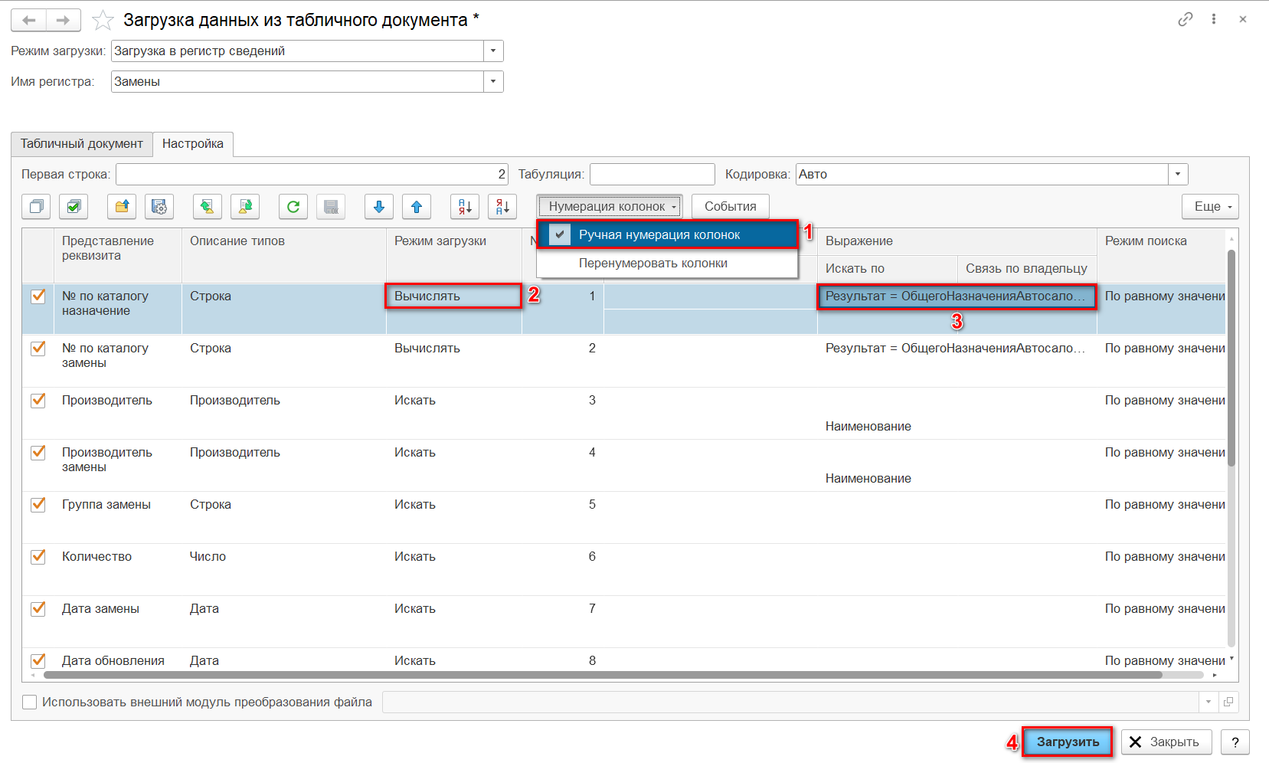
Task: Move row down with blue down arrow
Action: coord(379,206)
